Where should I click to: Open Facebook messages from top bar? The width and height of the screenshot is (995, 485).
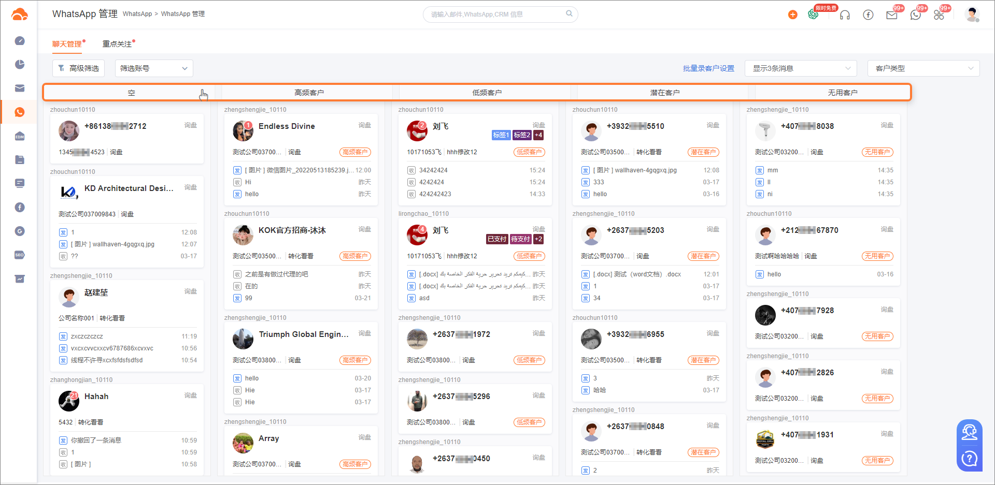click(868, 15)
